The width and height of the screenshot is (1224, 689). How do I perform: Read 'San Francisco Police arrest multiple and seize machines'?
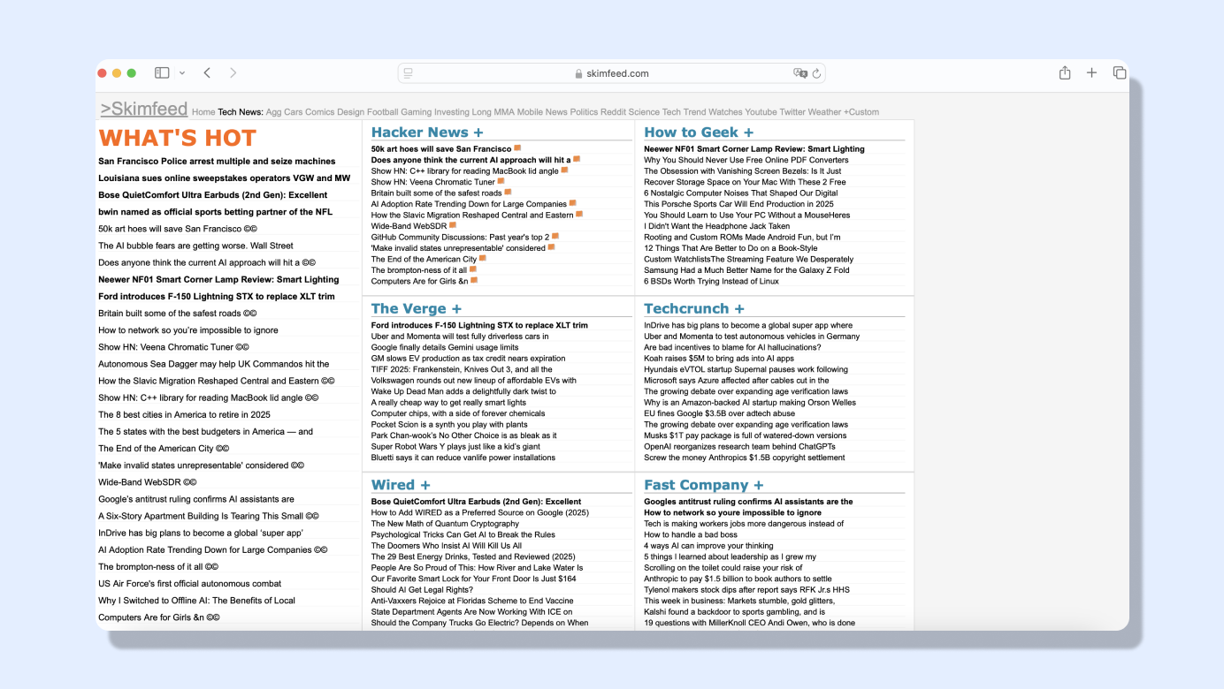[217, 162]
